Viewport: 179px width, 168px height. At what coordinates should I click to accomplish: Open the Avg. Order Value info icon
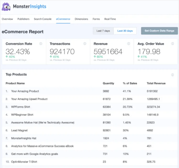(x=173, y=44)
